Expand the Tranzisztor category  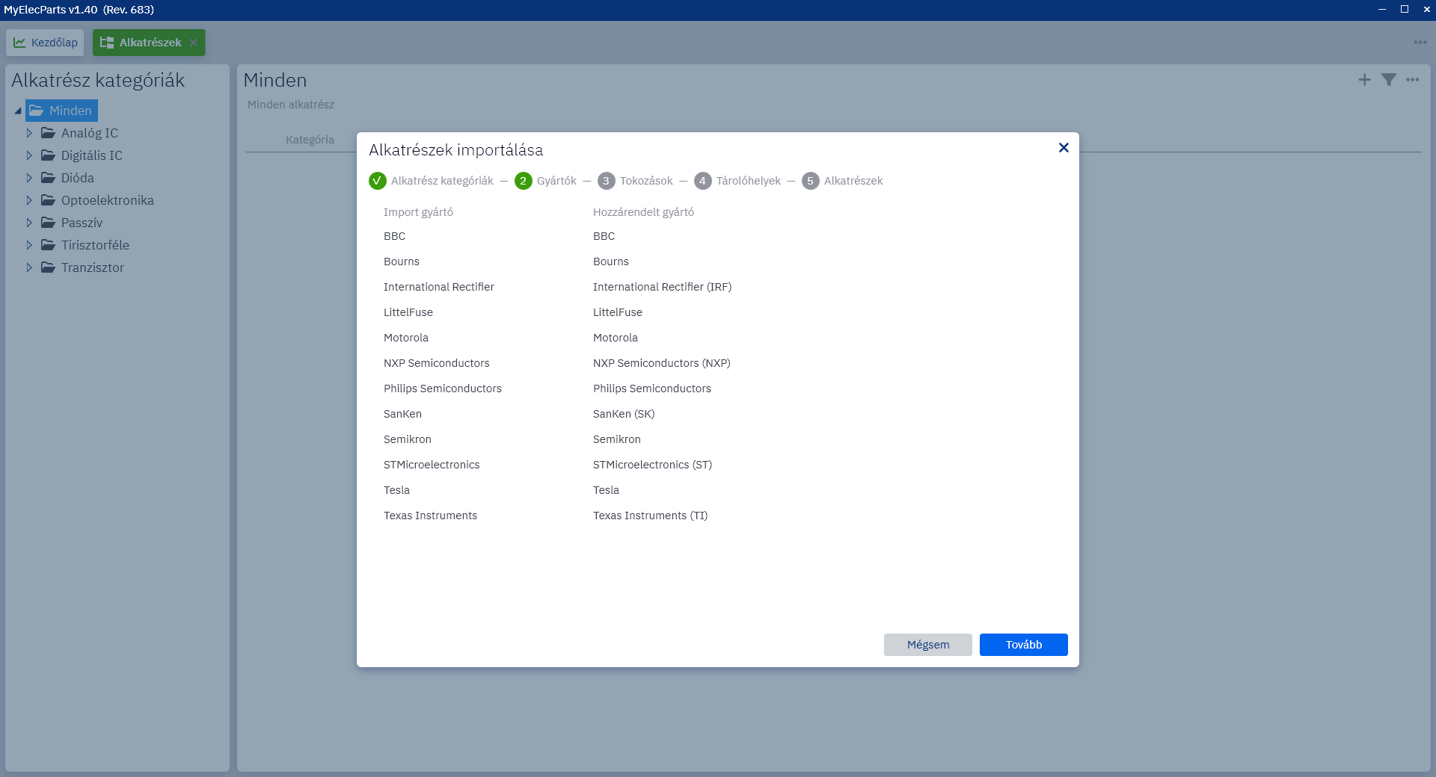29,267
